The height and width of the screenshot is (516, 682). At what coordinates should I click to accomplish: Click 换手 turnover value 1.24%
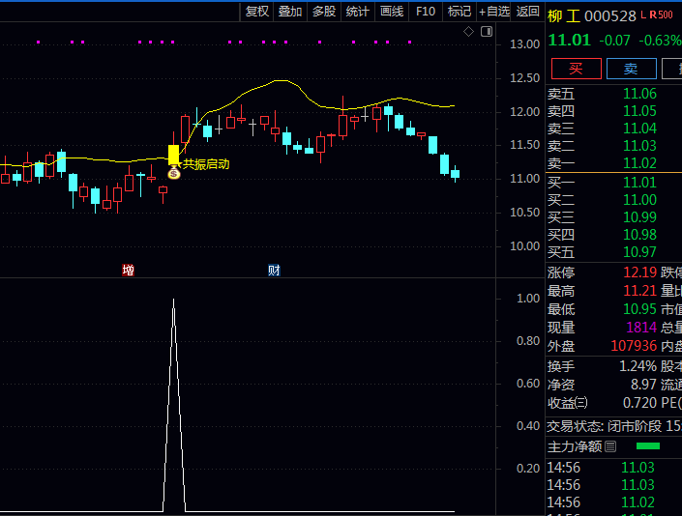pos(638,366)
